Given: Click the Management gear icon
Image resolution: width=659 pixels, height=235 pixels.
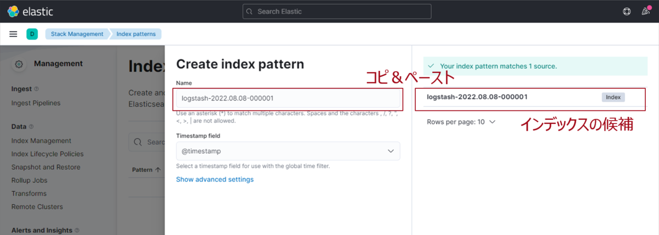Looking at the screenshot, I should pos(19,64).
